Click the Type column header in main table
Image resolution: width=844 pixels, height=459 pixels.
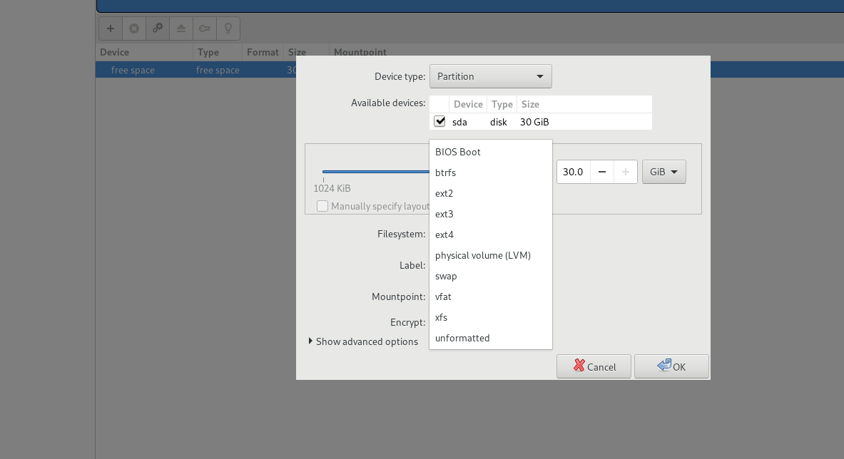click(x=218, y=52)
